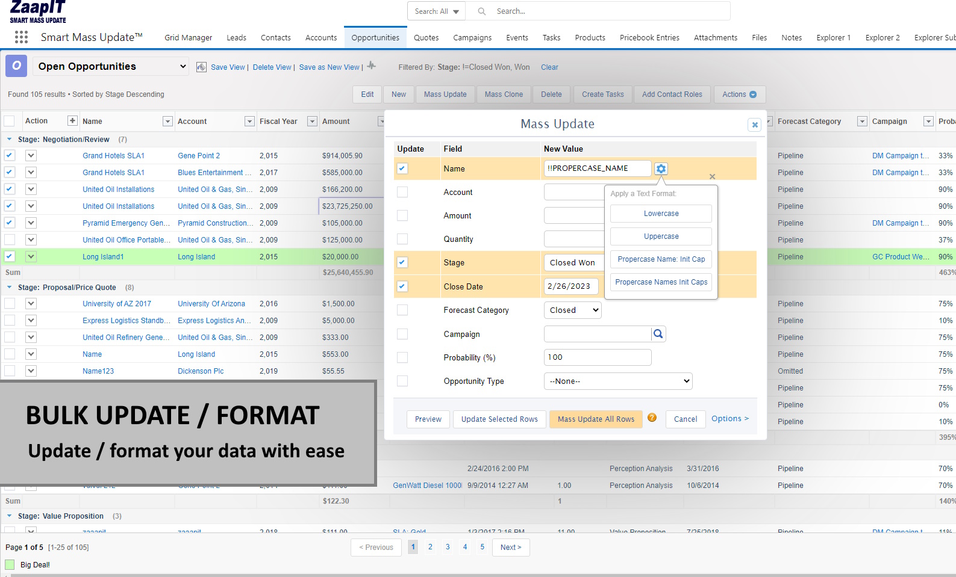The height and width of the screenshot is (577, 956).
Task: Open the Pricebook Entries tab
Action: pyautogui.click(x=649, y=37)
